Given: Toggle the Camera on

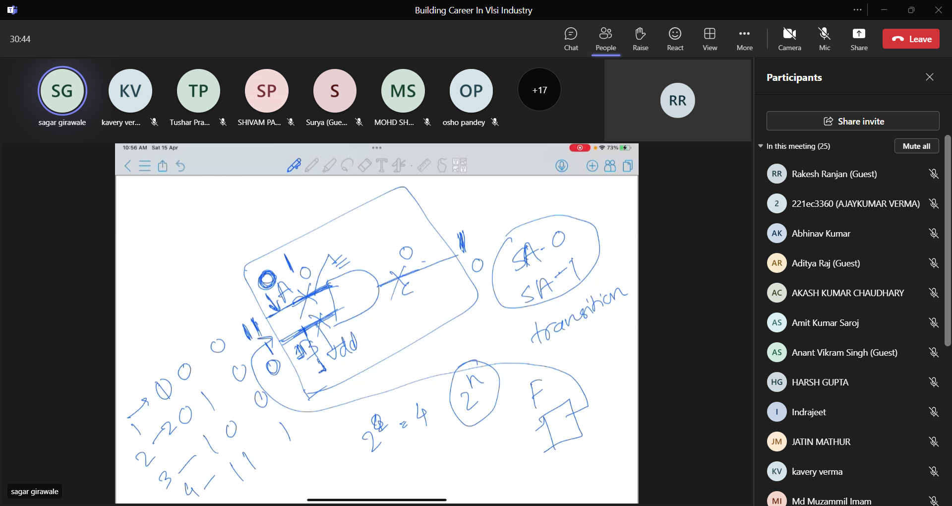Looking at the screenshot, I should (789, 39).
